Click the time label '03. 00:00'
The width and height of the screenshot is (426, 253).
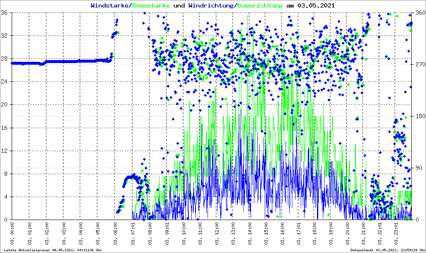pyautogui.click(x=12, y=233)
